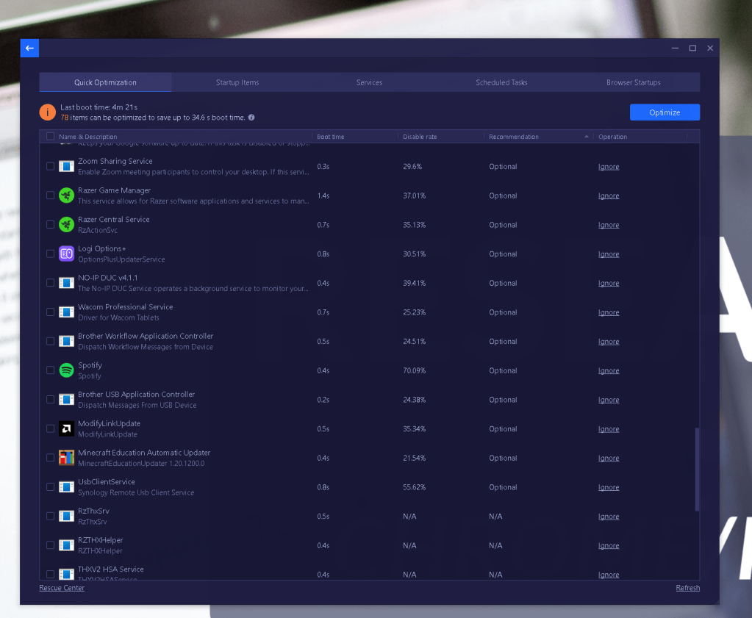Ignore the RZTHXHelper item
The height and width of the screenshot is (618, 752).
point(609,545)
